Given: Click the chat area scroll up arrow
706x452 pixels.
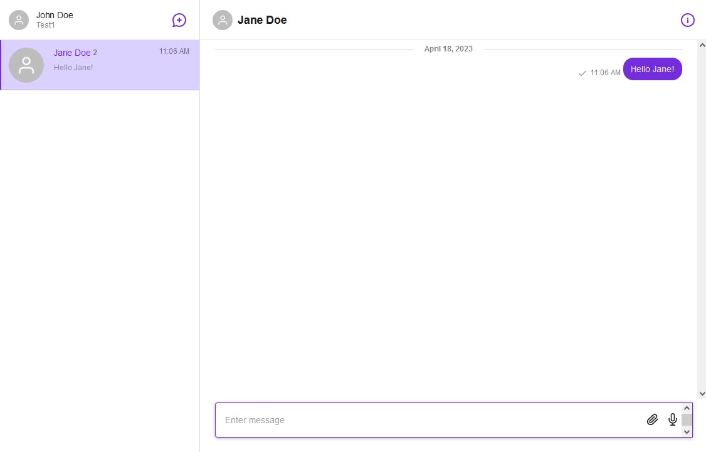Looking at the screenshot, I should pyautogui.click(x=702, y=45).
